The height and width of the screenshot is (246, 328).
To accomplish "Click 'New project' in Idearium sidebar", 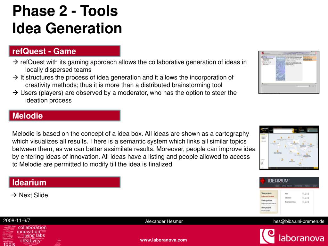I will [266, 208].
